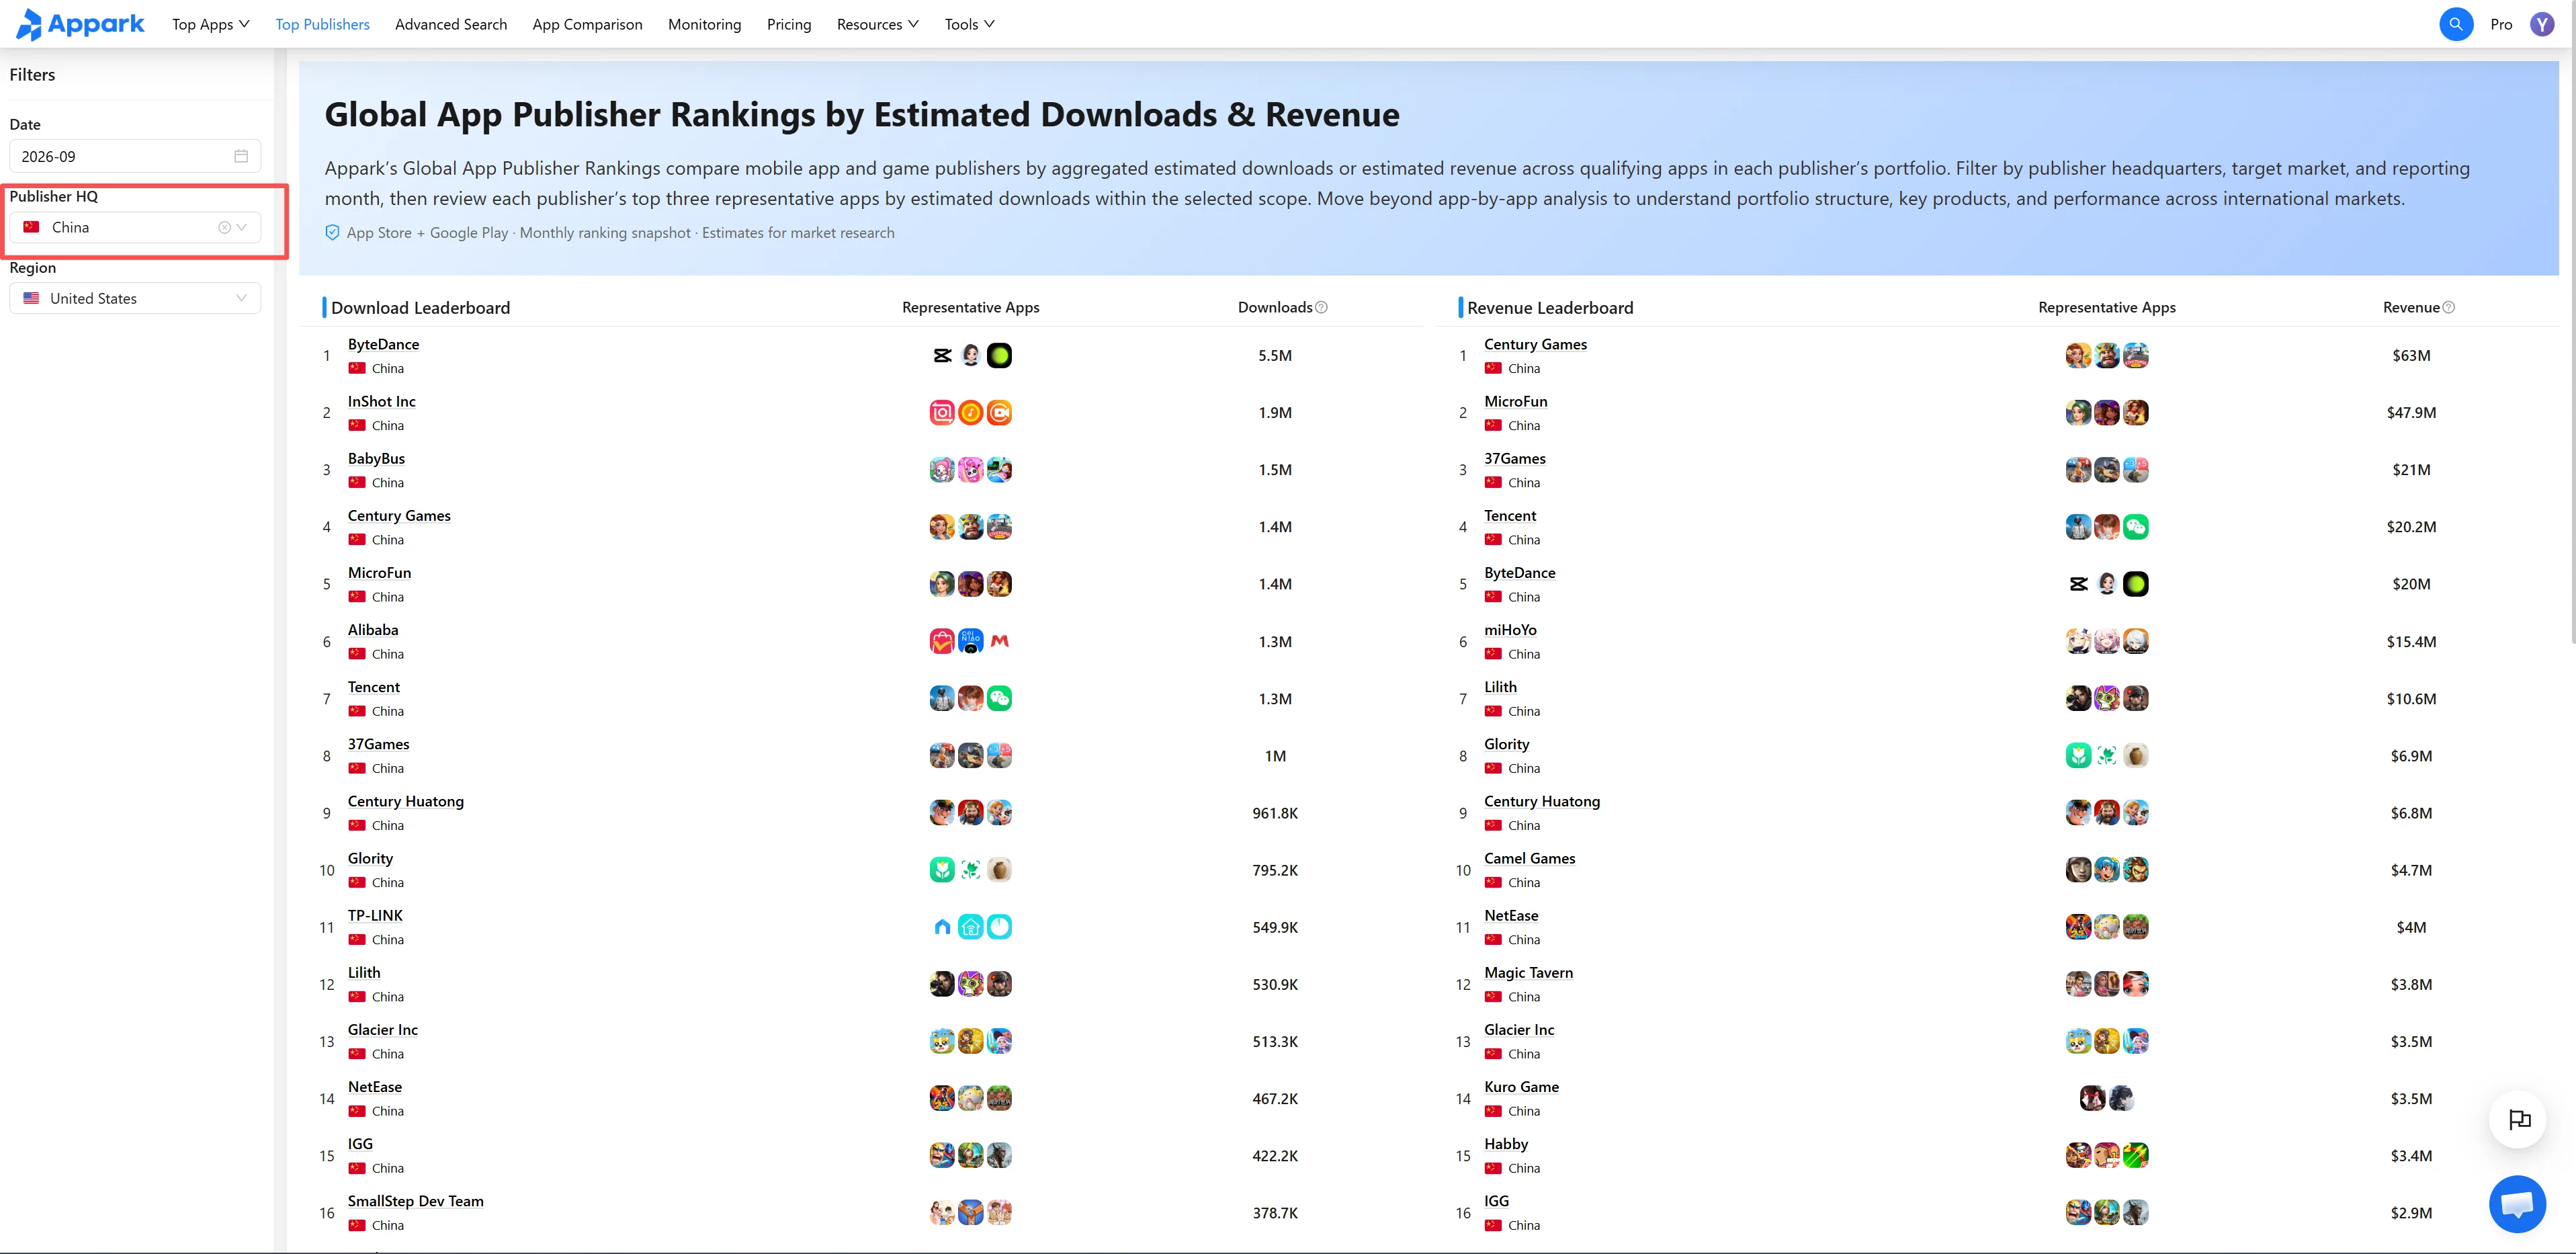The image size is (2576, 1254).
Task: Click the Magic Tavern publisher link
Action: click(x=1528, y=973)
